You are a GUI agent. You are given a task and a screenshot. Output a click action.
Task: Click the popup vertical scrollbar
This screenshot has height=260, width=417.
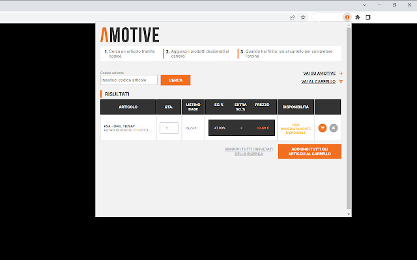349,118
